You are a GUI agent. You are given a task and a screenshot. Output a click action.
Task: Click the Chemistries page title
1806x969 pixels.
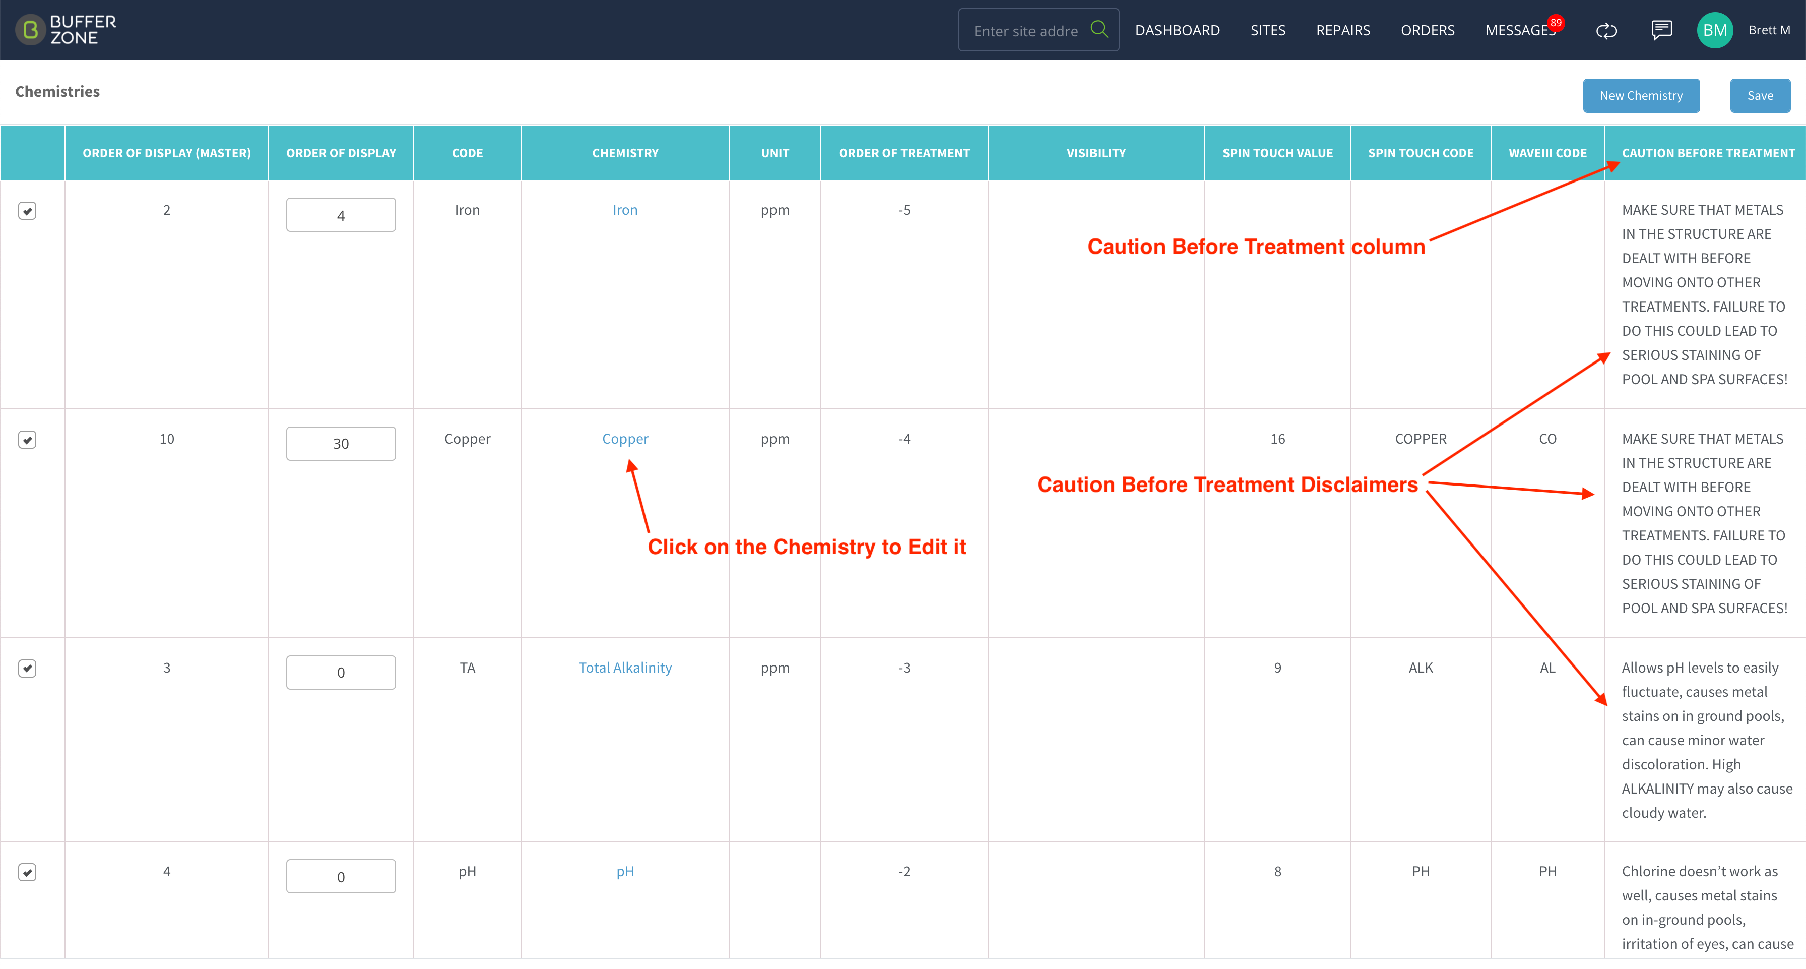pyautogui.click(x=57, y=91)
